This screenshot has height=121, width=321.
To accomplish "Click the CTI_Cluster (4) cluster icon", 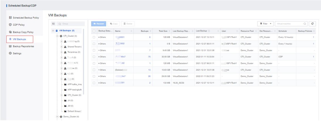I will click(61, 36).
